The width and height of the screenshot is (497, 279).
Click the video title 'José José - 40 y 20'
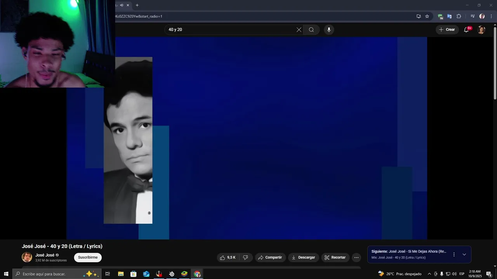point(62,246)
